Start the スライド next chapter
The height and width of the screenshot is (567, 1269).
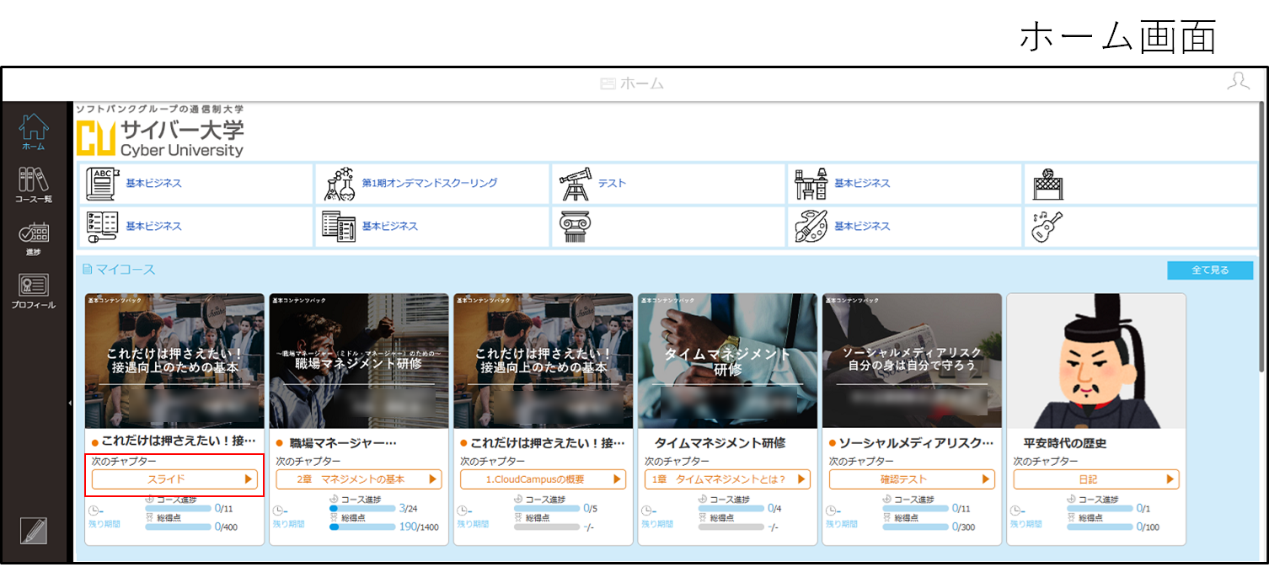pos(173,479)
